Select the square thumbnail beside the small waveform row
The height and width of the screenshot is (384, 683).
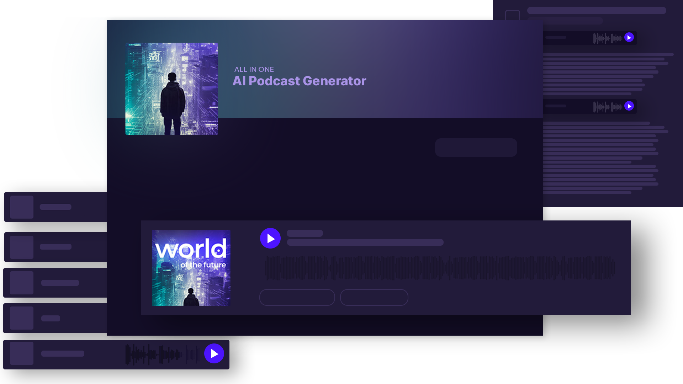click(x=22, y=353)
